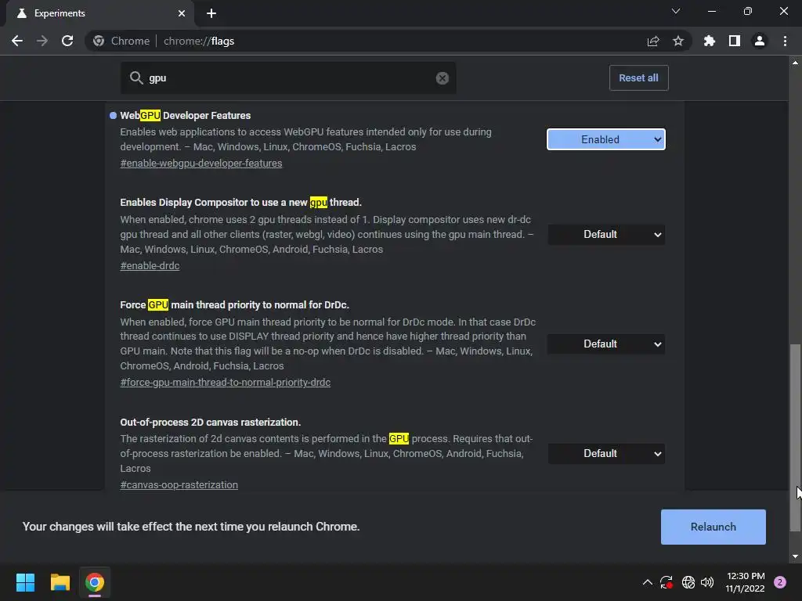Clear the gpu search text with the X
802x601 pixels.
[x=443, y=78]
